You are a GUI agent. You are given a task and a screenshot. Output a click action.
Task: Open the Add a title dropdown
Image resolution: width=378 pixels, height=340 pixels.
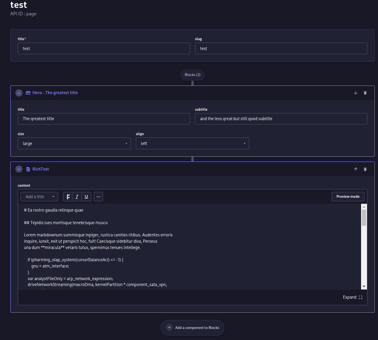point(39,197)
